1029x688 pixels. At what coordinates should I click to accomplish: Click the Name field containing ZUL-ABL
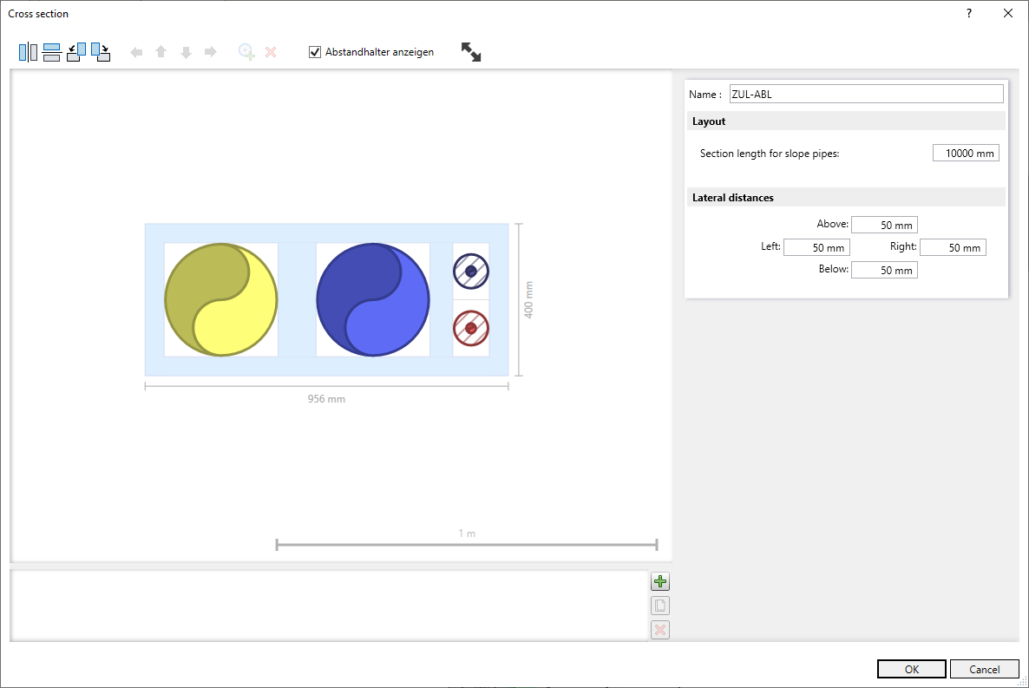(x=866, y=95)
